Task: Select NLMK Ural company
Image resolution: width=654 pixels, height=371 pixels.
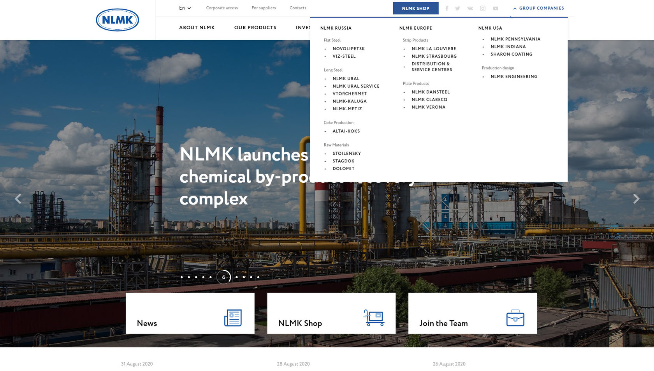Action: coord(346,79)
